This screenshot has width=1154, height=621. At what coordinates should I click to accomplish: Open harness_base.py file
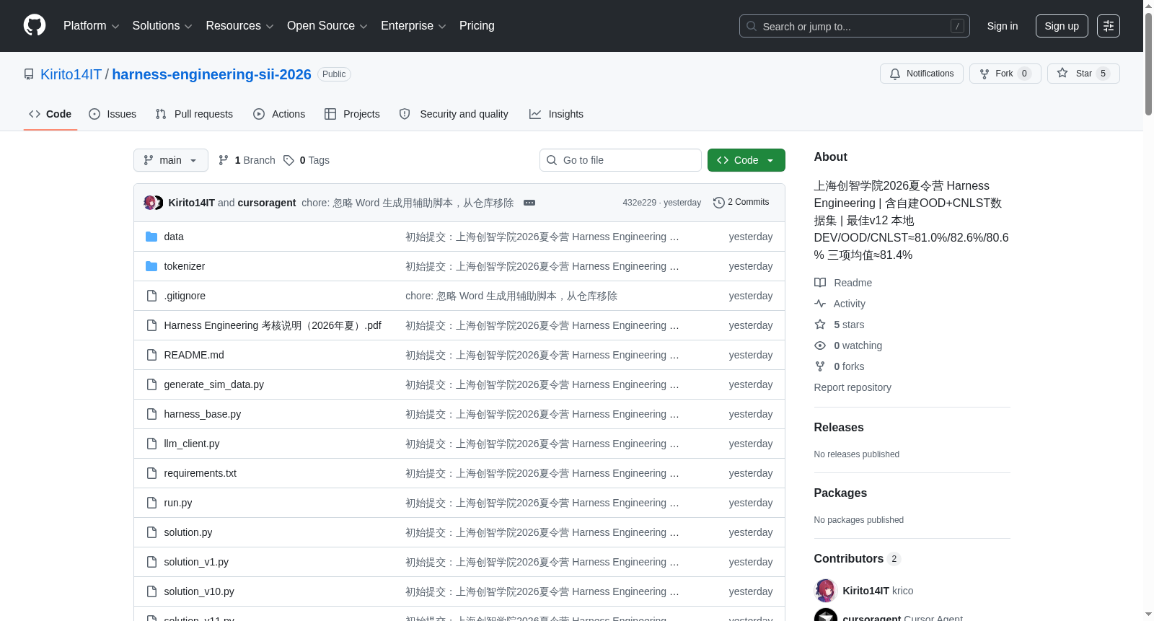click(203, 414)
